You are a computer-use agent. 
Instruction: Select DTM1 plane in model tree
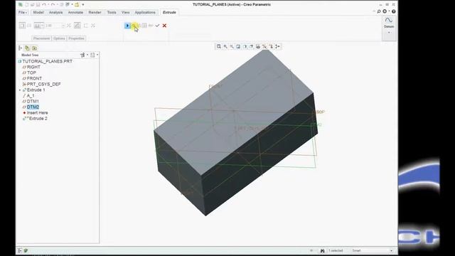coord(33,101)
